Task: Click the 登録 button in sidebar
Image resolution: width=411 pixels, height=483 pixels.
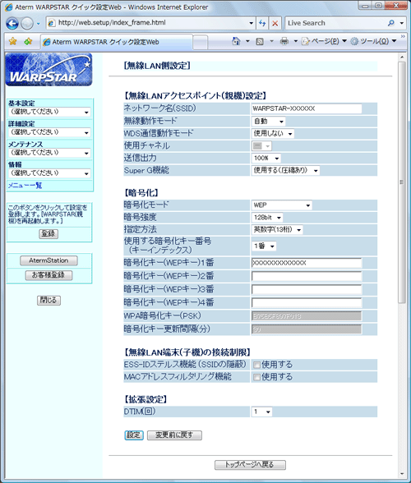Action: [48, 234]
